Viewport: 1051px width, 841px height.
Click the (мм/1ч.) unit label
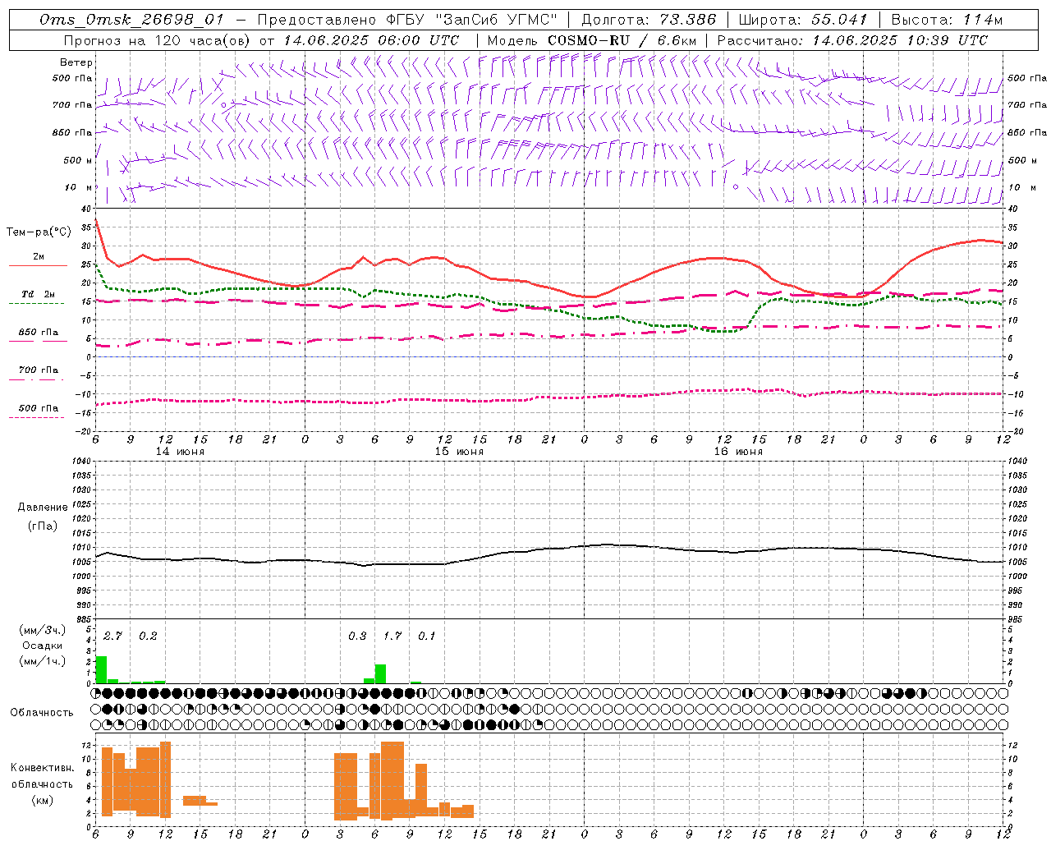43,661
